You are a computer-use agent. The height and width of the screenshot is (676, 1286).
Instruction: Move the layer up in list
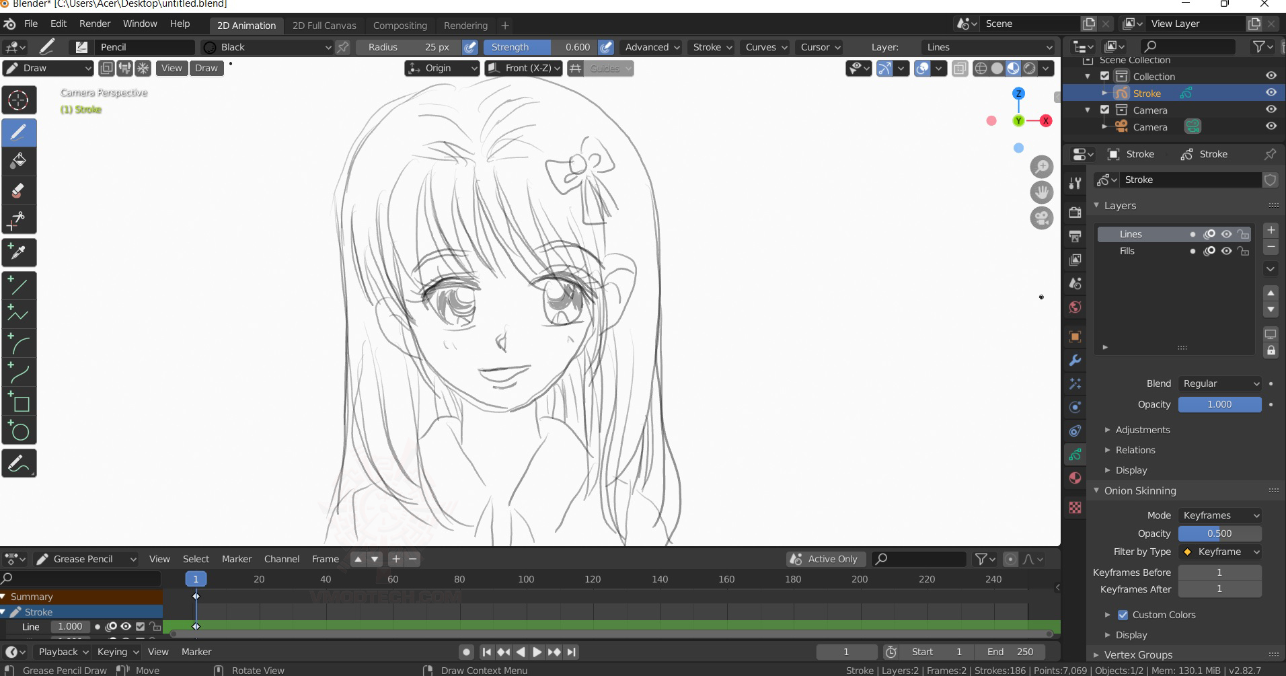[x=1271, y=293]
